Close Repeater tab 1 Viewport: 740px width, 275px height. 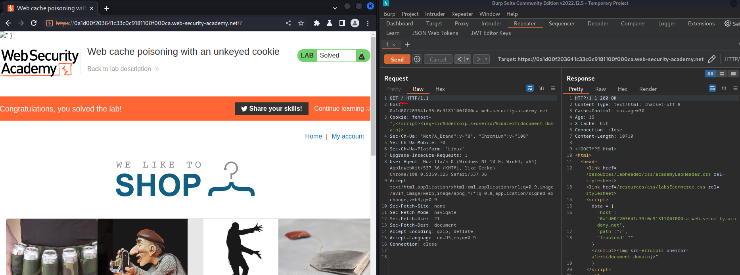coord(393,45)
